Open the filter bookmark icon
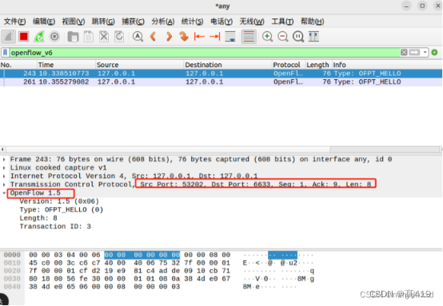Screen dimensions: 443x306 click(x=5, y=53)
